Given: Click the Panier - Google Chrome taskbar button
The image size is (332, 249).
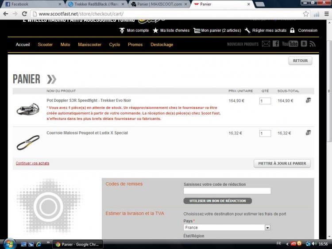Looking at the screenshot, I should 78,244.
